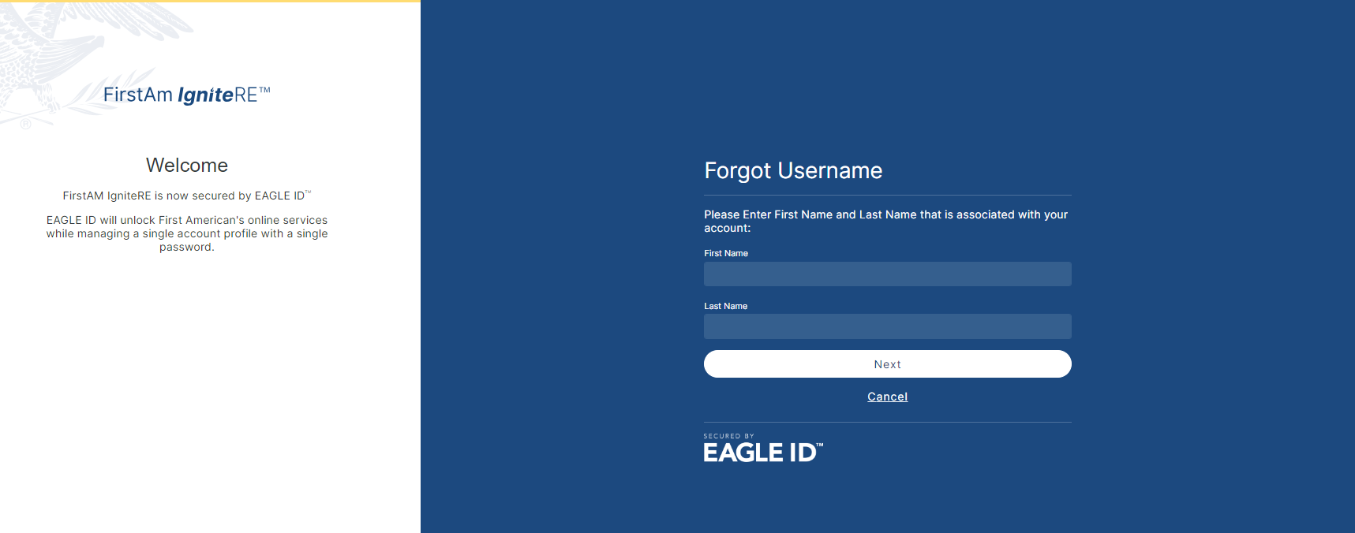
Task: Click the EAGLE ID logo at the bottom
Action: pyautogui.click(x=760, y=452)
